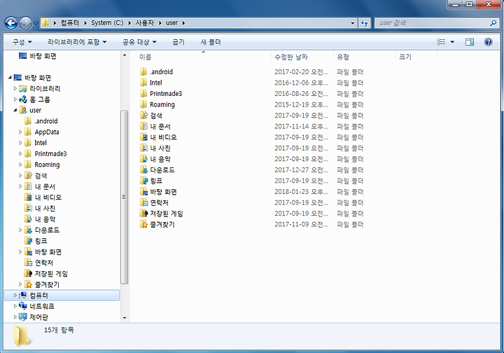
Task: Go back with the Back arrow button
Action: click(x=11, y=23)
